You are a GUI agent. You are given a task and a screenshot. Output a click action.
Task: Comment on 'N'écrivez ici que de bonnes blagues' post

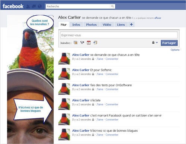click(112, 135)
